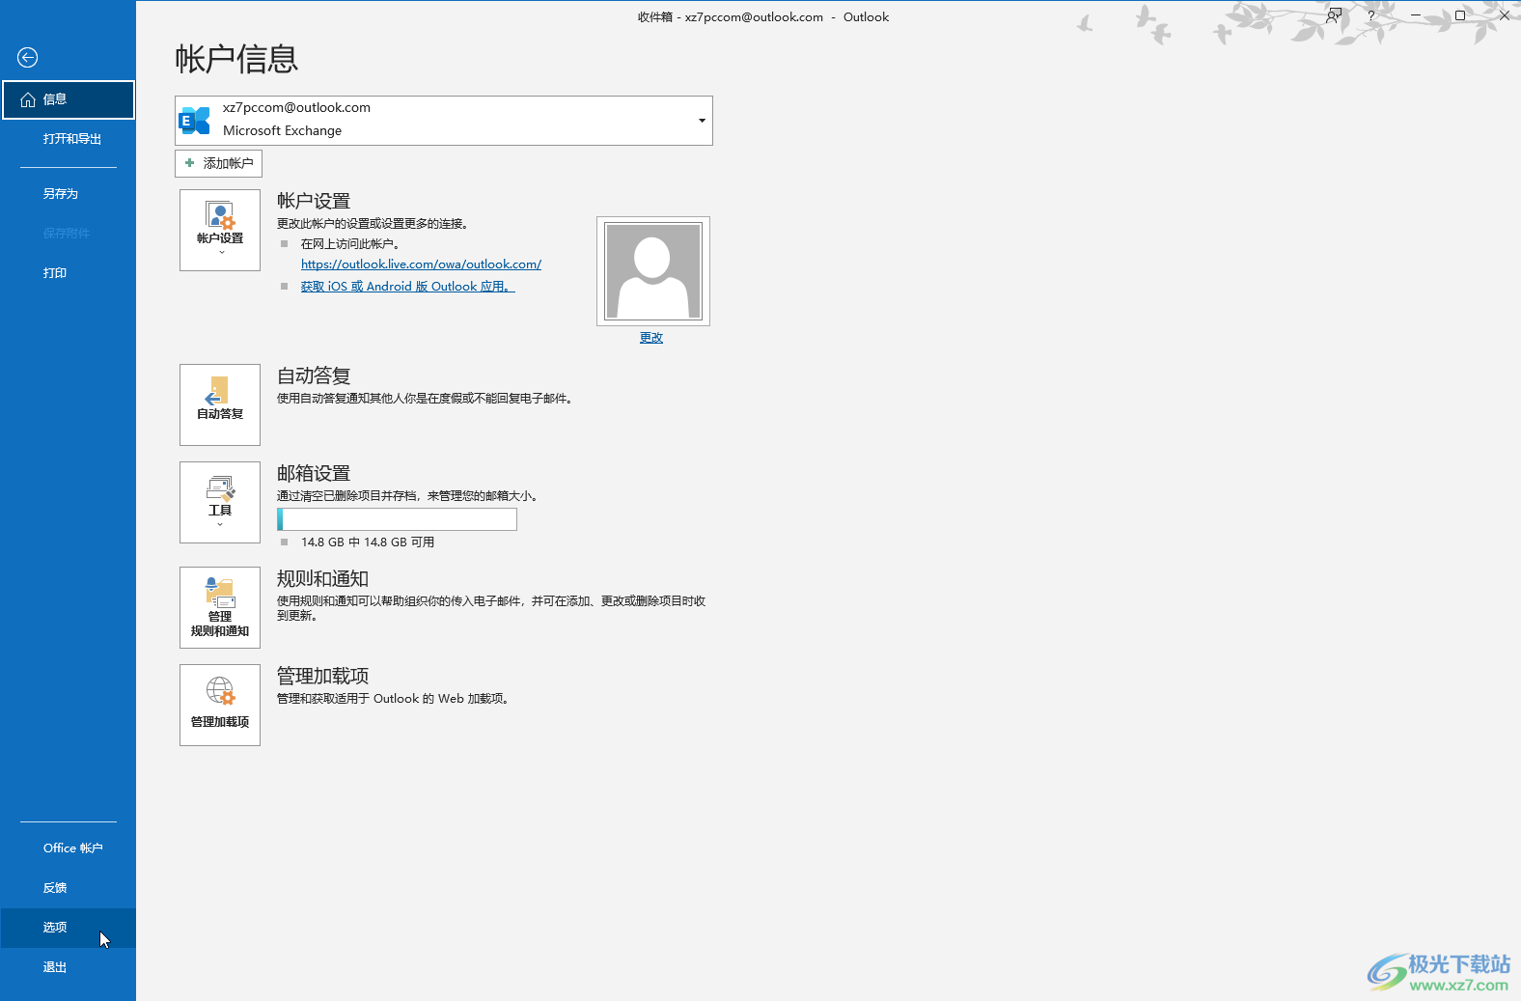Click 退出 to exit Outlook

[69, 967]
